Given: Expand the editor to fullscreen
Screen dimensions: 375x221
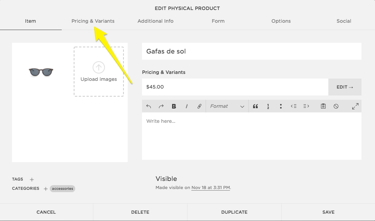Looking at the screenshot, I should [355, 106].
